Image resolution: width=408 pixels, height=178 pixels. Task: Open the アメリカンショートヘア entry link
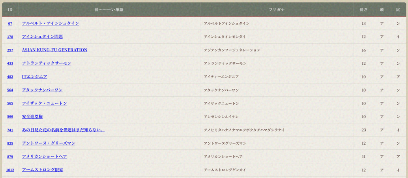tap(45, 156)
